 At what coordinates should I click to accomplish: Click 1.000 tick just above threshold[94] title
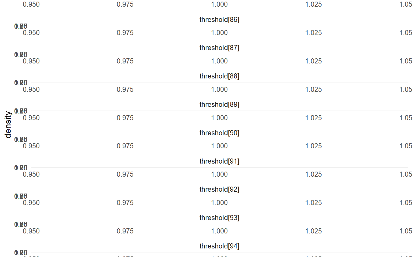[x=219, y=231]
